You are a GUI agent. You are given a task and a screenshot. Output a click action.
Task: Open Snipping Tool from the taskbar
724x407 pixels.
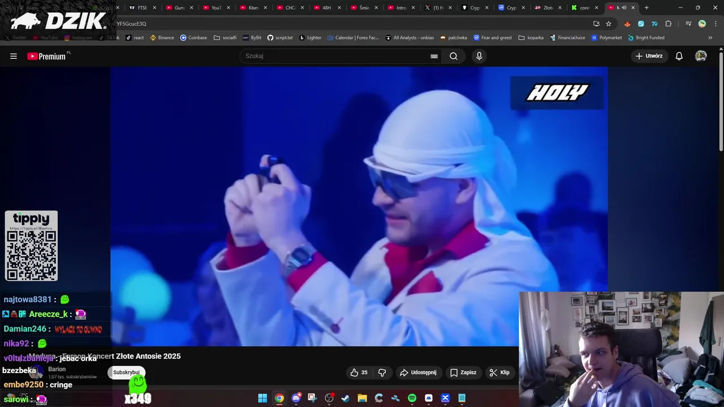(312, 398)
